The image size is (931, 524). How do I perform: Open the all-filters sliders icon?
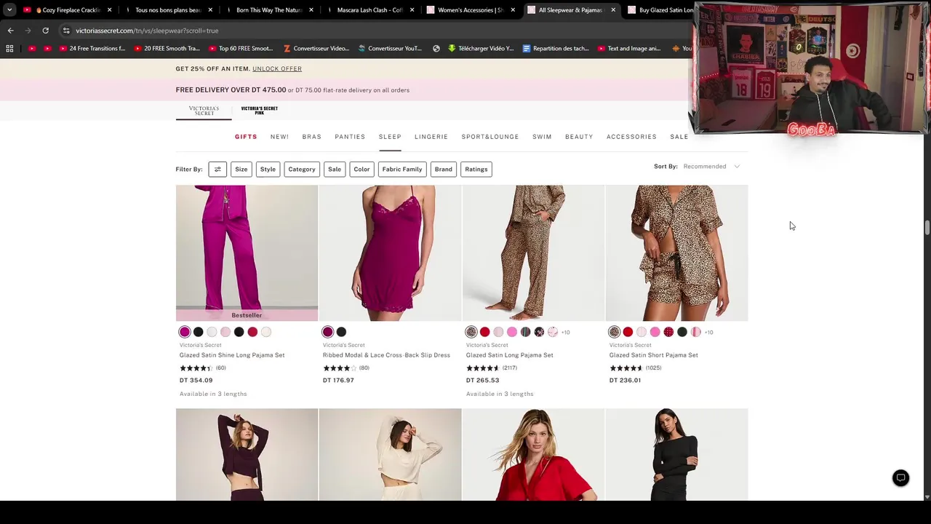[x=217, y=169]
